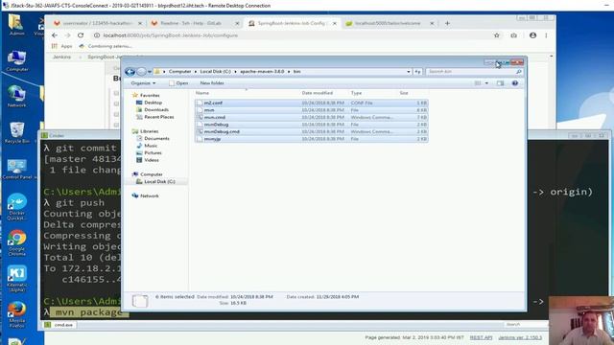Open Recycle Bin desktop icon

(x=16, y=132)
